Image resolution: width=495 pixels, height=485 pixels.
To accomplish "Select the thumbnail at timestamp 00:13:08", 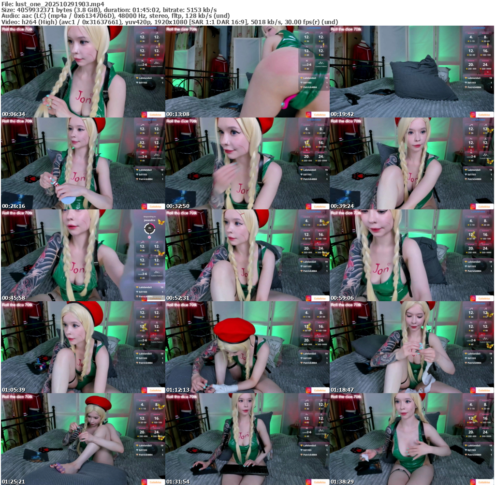I will point(247,72).
